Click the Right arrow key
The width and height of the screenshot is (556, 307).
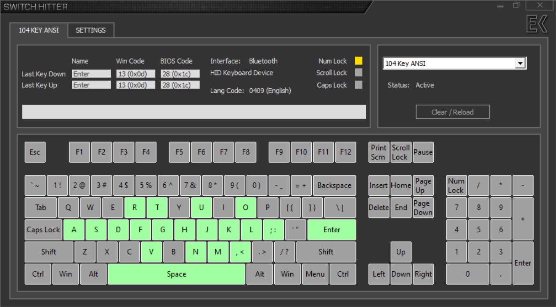423,274
